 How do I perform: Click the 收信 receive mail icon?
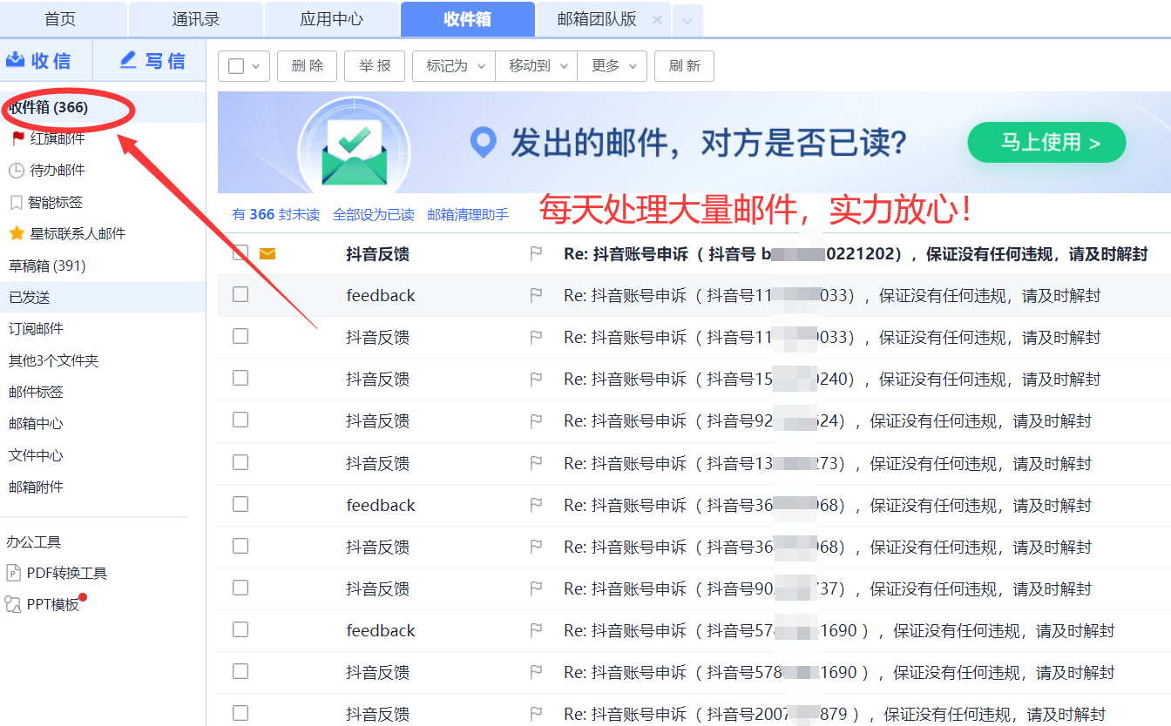coord(16,60)
